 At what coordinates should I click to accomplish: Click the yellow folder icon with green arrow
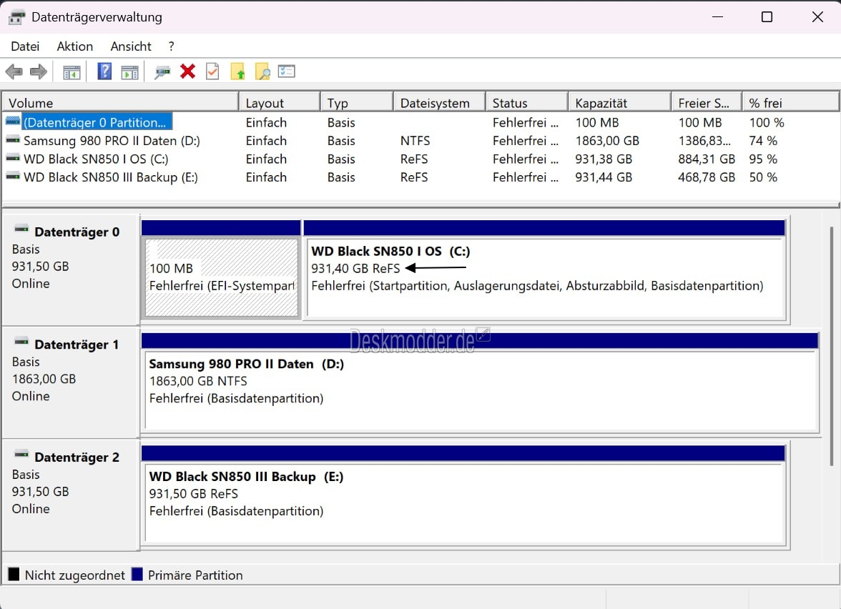coord(237,71)
